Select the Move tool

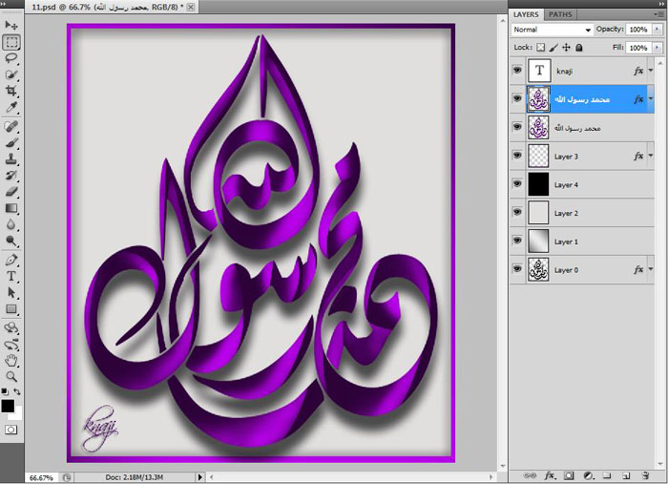tap(12, 25)
